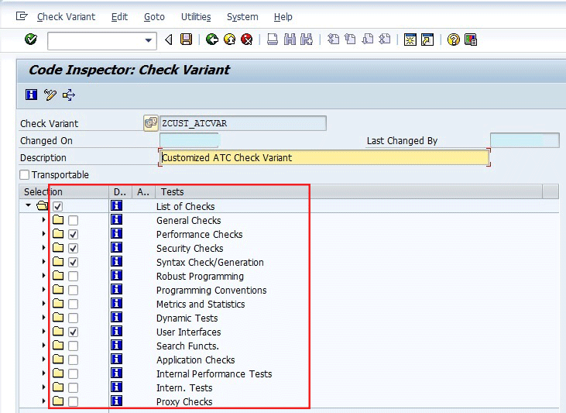566x413 pixels.
Task: Open the Goto menu
Action: [154, 16]
